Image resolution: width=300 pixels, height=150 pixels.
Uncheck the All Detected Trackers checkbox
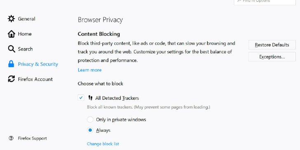(81, 98)
